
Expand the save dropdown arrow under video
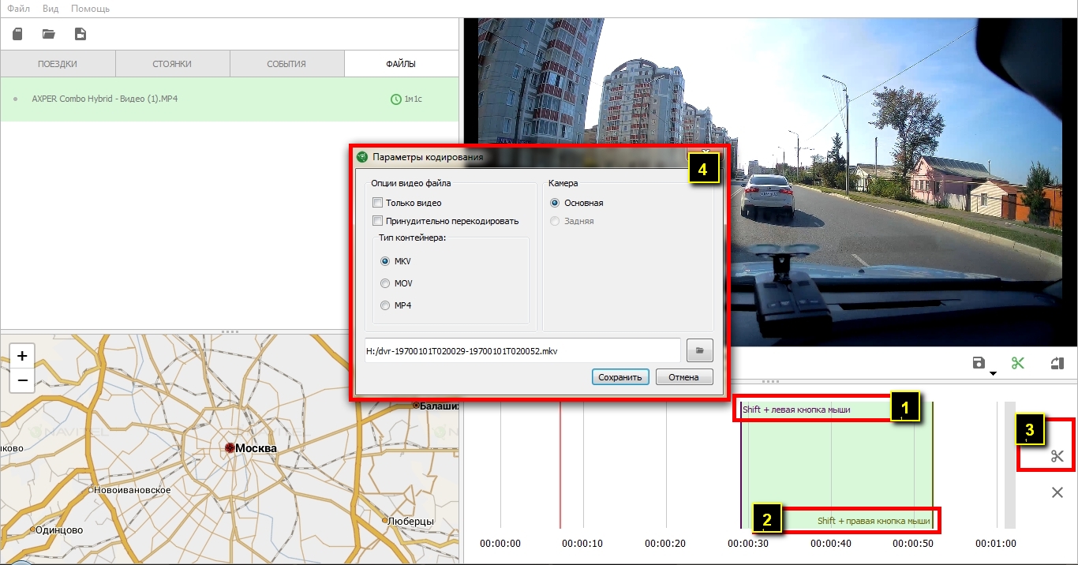(x=993, y=372)
